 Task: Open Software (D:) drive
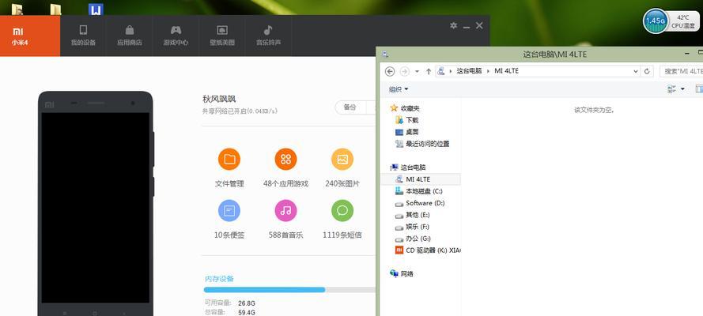[x=420, y=203]
